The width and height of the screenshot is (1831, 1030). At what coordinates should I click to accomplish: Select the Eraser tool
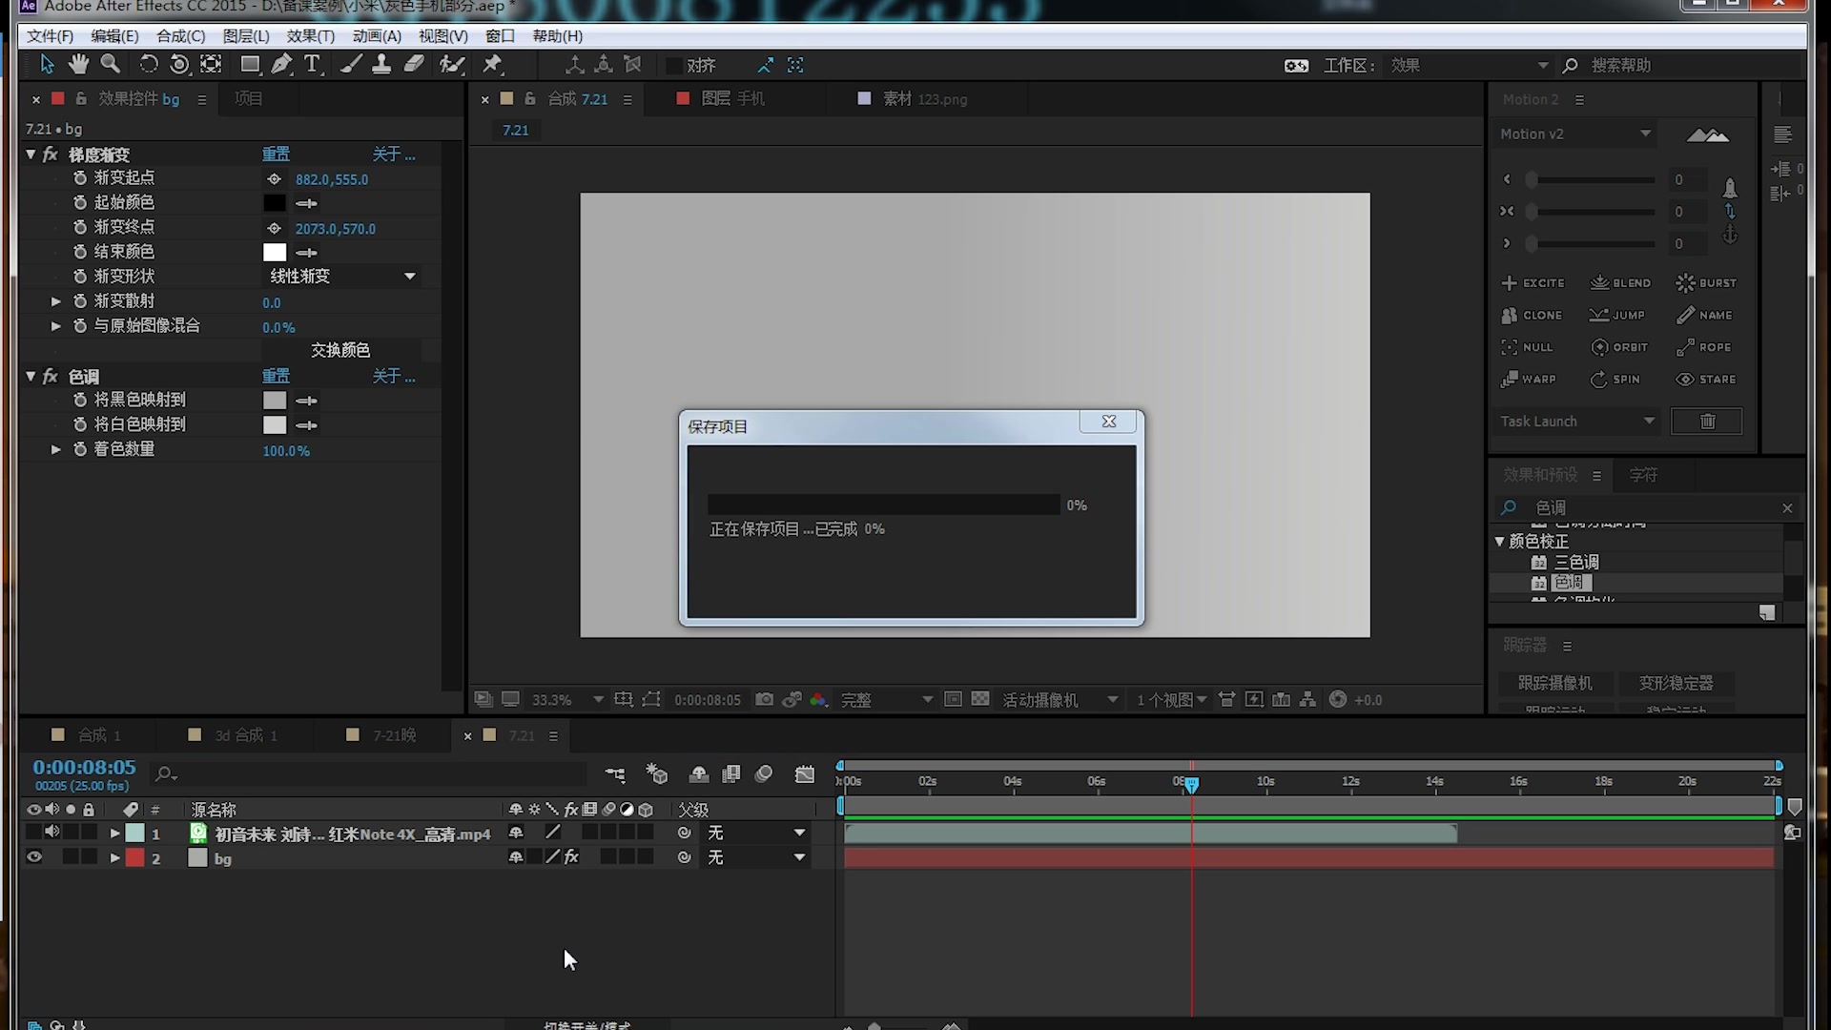(414, 64)
